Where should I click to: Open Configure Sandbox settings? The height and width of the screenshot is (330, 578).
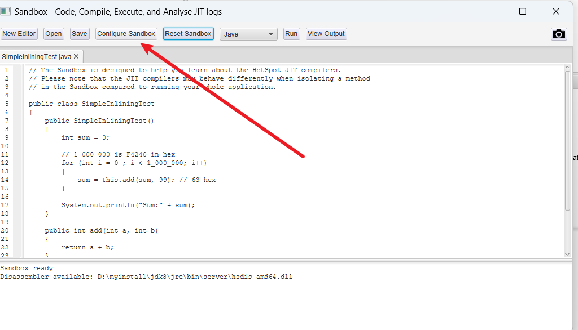(x=126, y=34)
